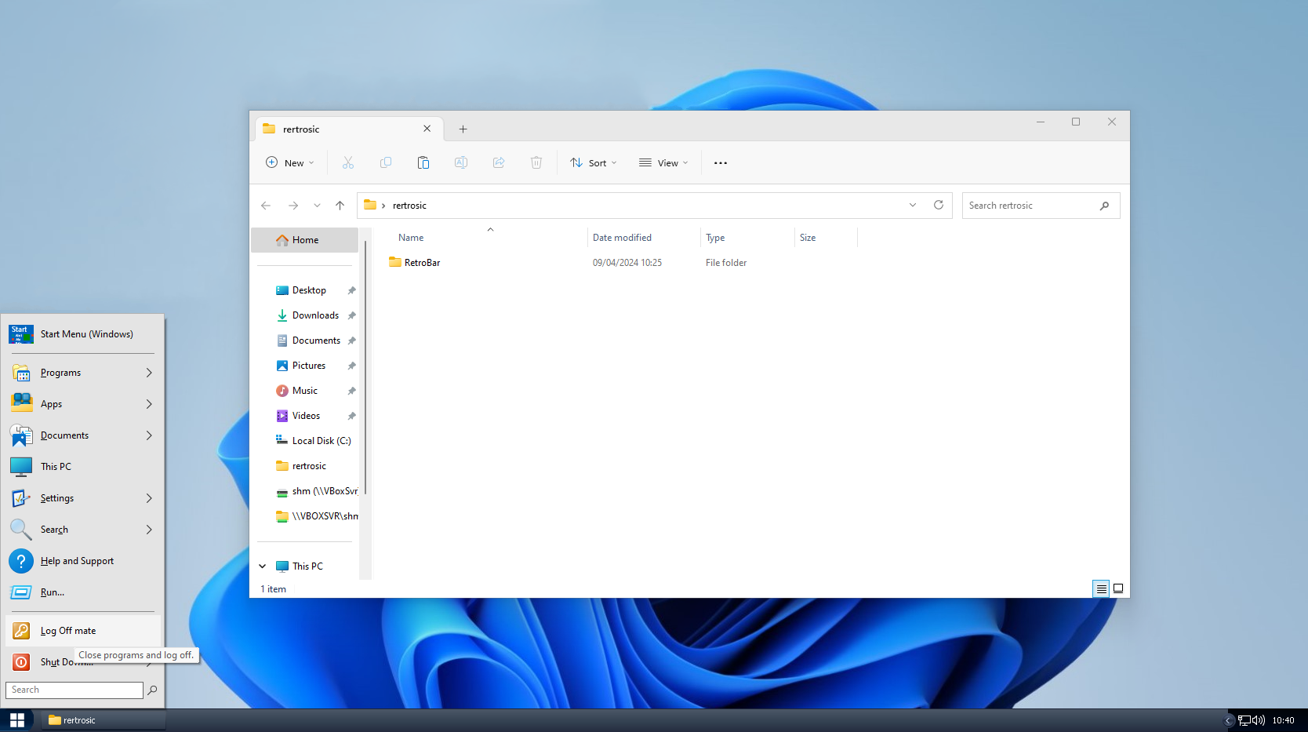The width and height of the screenshot is (1308, 732).
Task: Click the Share icon in toolbar
Action: [x=499, y=162]
